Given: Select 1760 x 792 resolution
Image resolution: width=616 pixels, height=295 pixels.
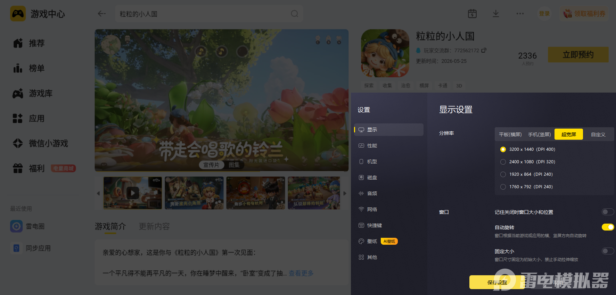Looking at the screenshot, I should pos(503,187).
